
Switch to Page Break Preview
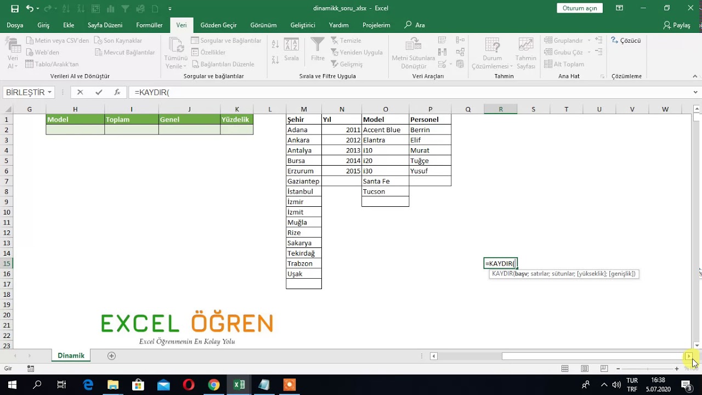[604, 369]
